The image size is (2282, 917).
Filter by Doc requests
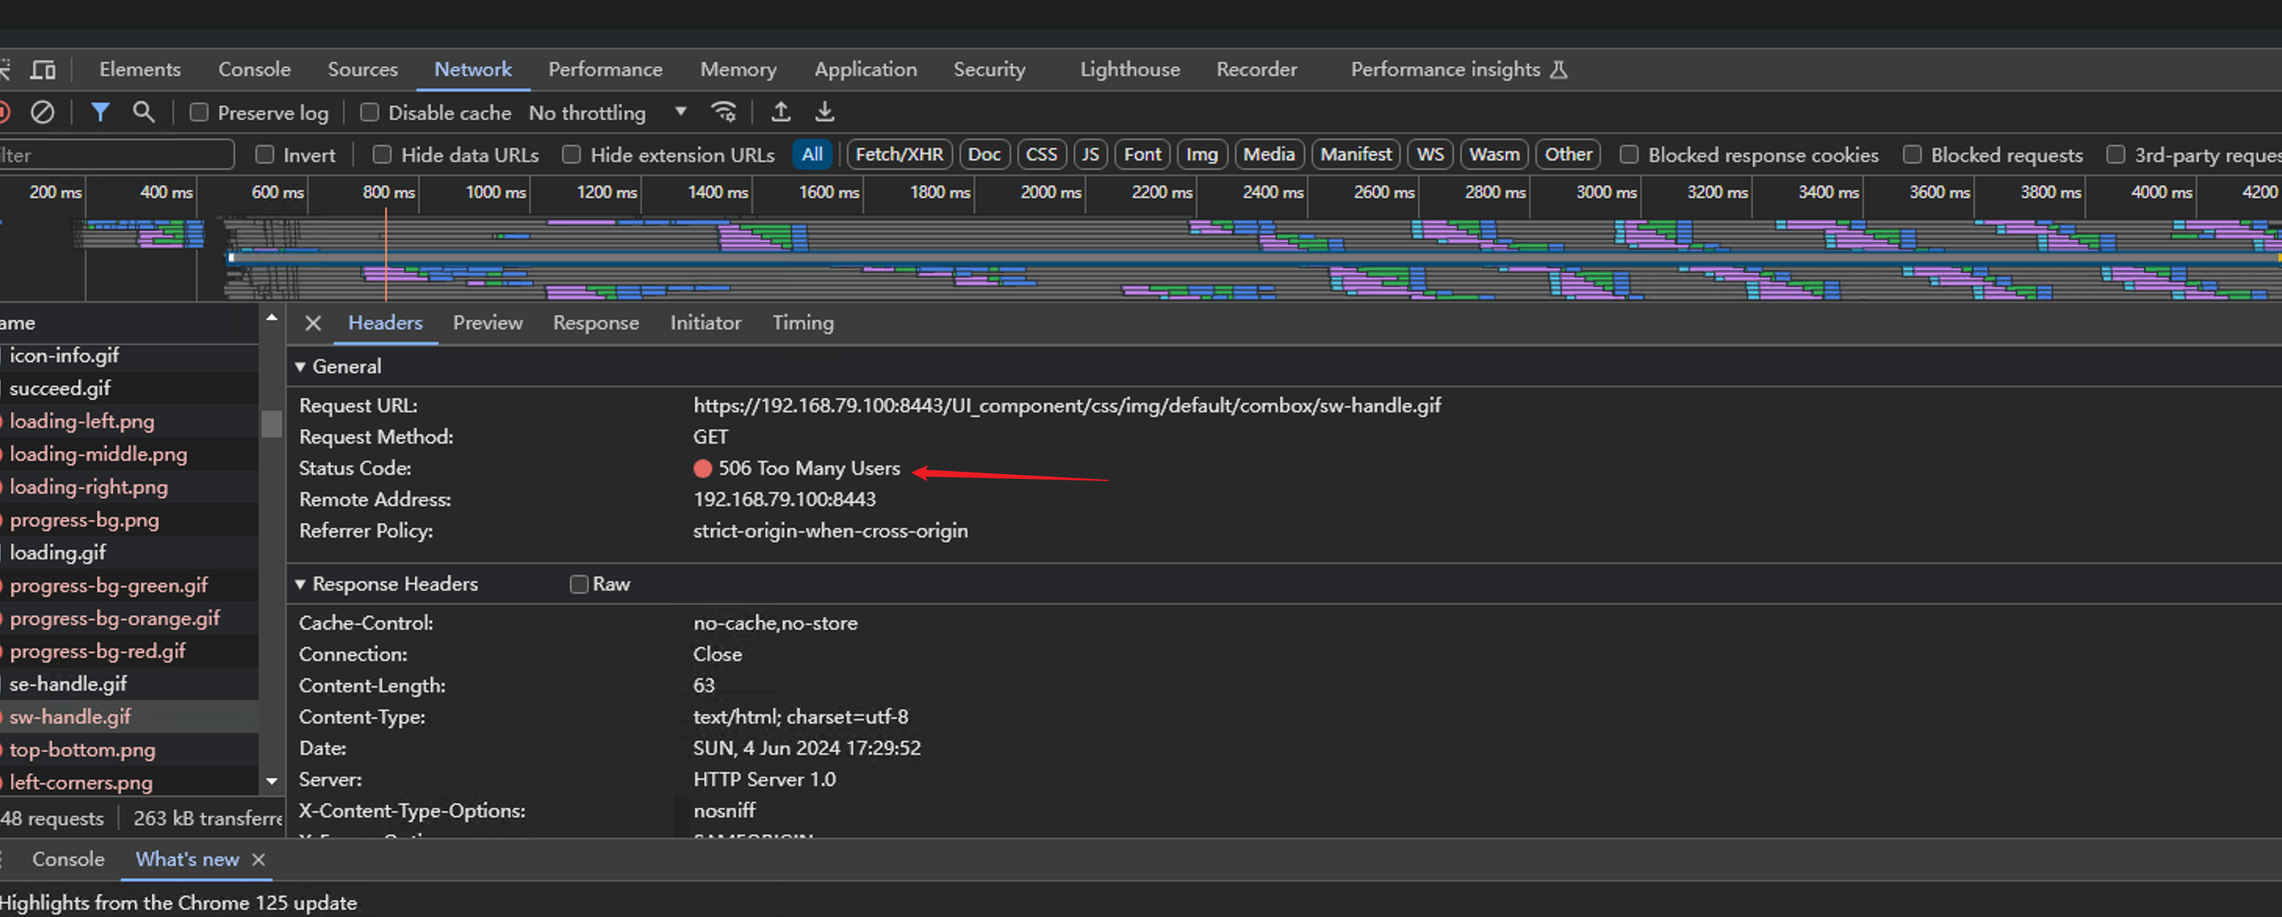[984, 154]
